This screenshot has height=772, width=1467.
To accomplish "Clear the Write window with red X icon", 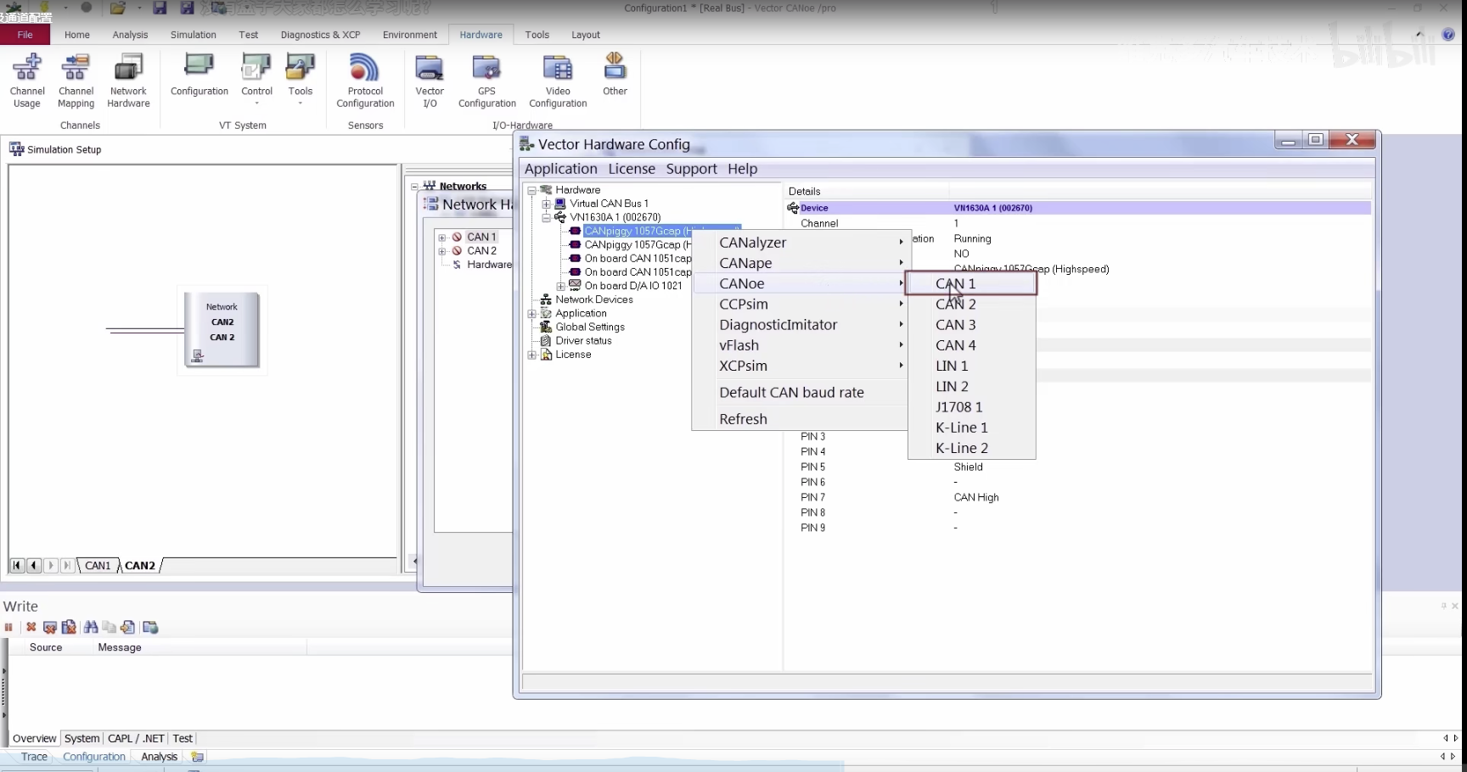I will (31, 627).
